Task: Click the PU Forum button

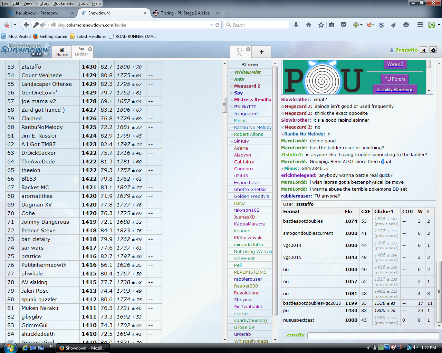Action: (x=394, y=79)
